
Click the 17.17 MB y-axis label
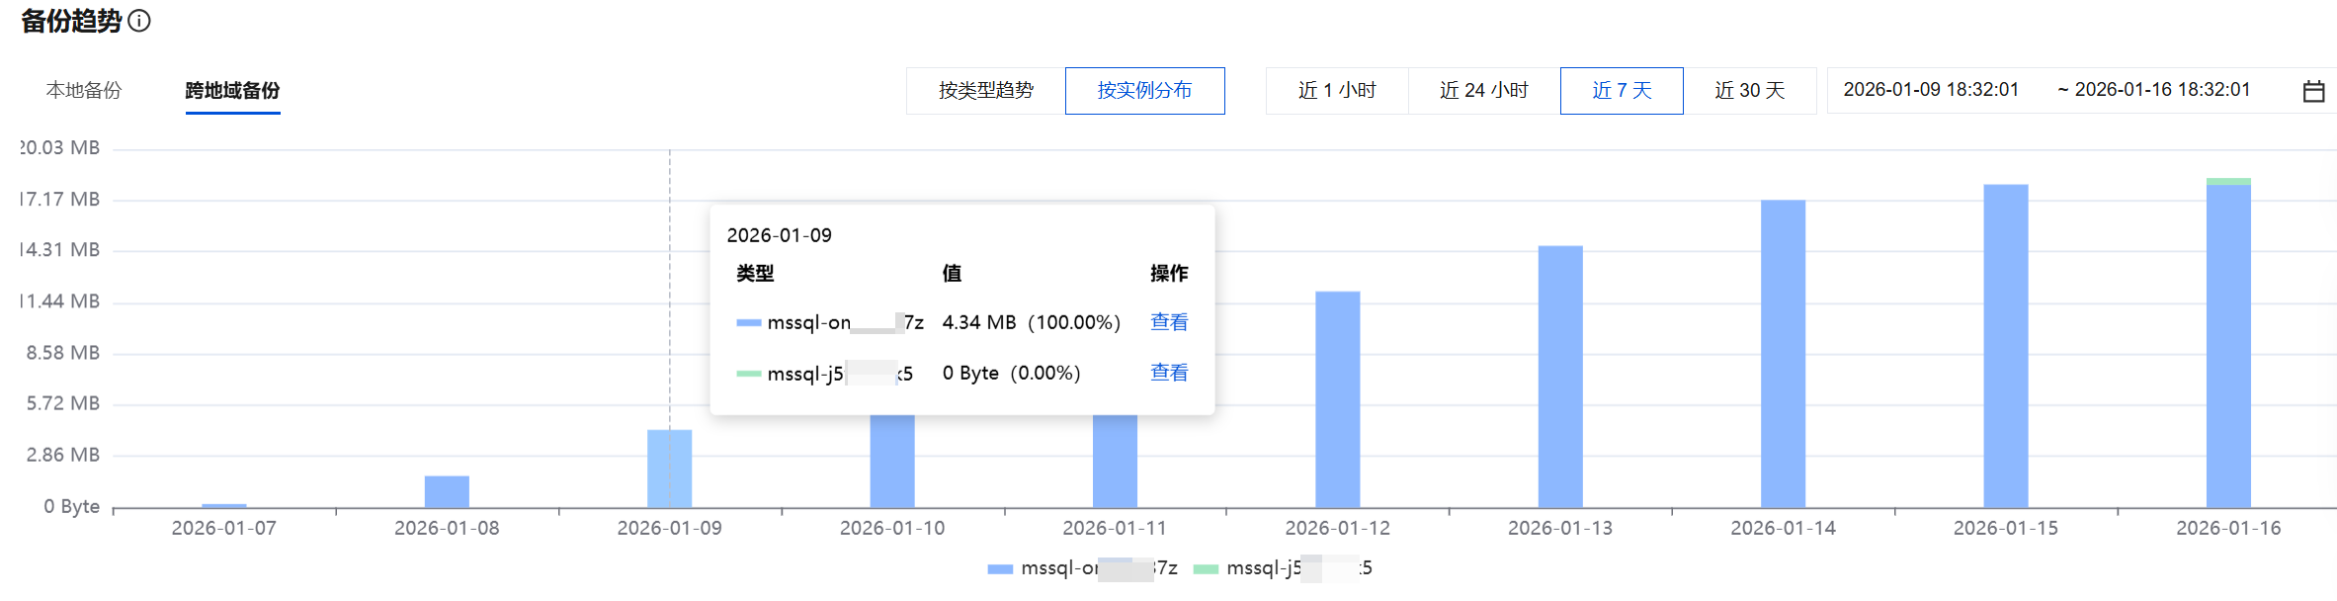click(x=59, y=199)
